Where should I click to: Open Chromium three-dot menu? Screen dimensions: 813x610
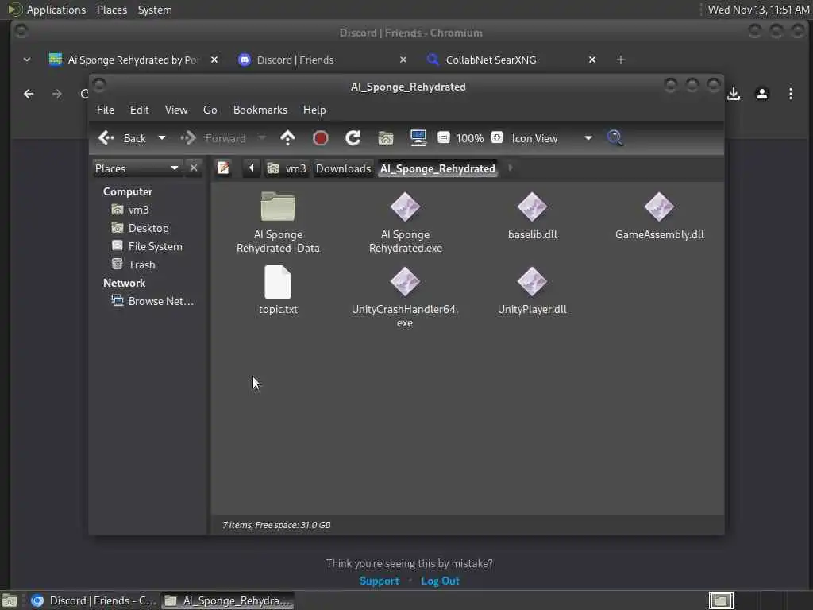[790, 94]
